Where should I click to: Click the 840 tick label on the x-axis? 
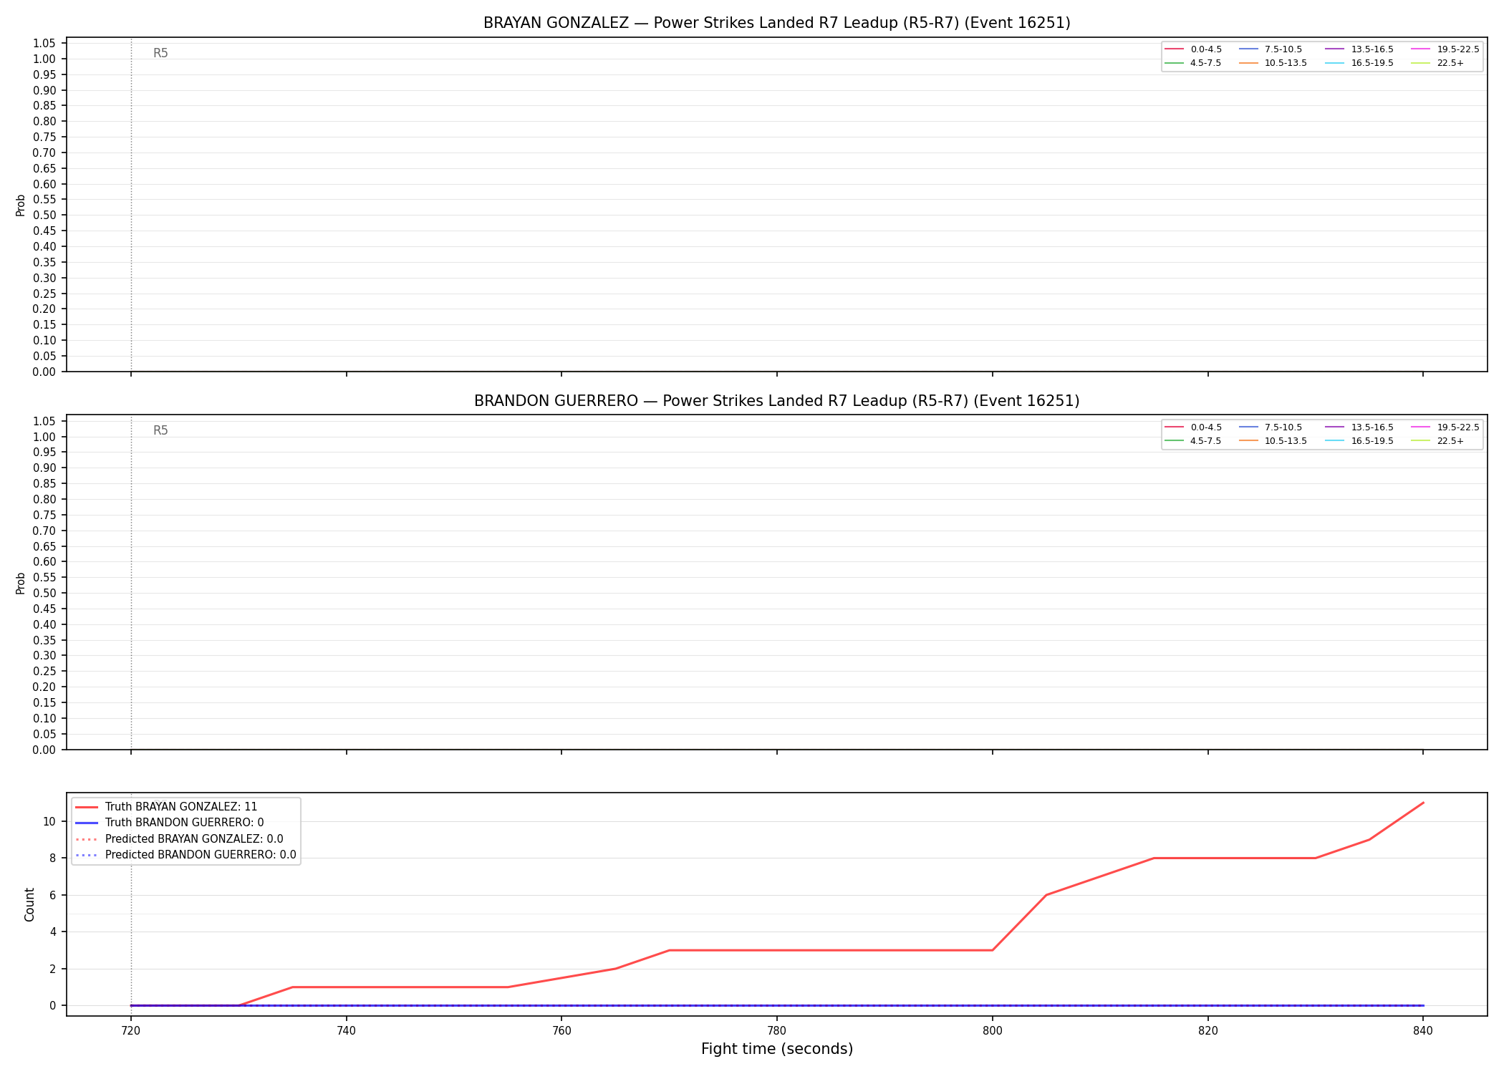[x=1423, y=1031]
